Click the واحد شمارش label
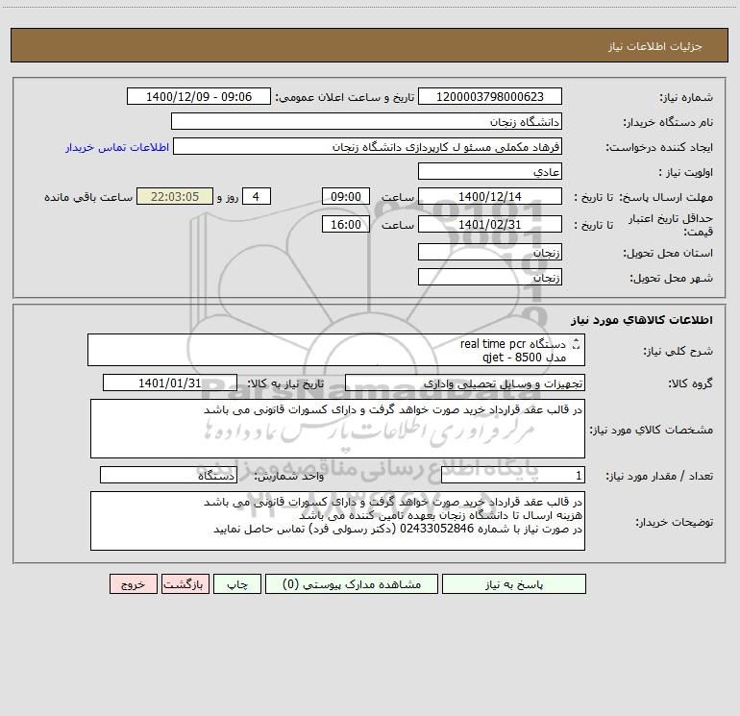The image size is (740, 716). [x=289, y=476]
